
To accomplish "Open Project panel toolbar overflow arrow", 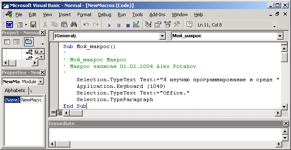I will tap(43, 44).
